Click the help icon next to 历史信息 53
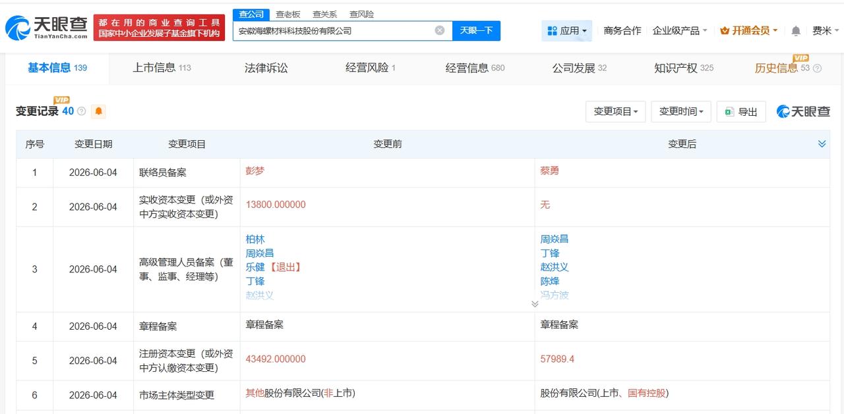 (x=818, y=68)
